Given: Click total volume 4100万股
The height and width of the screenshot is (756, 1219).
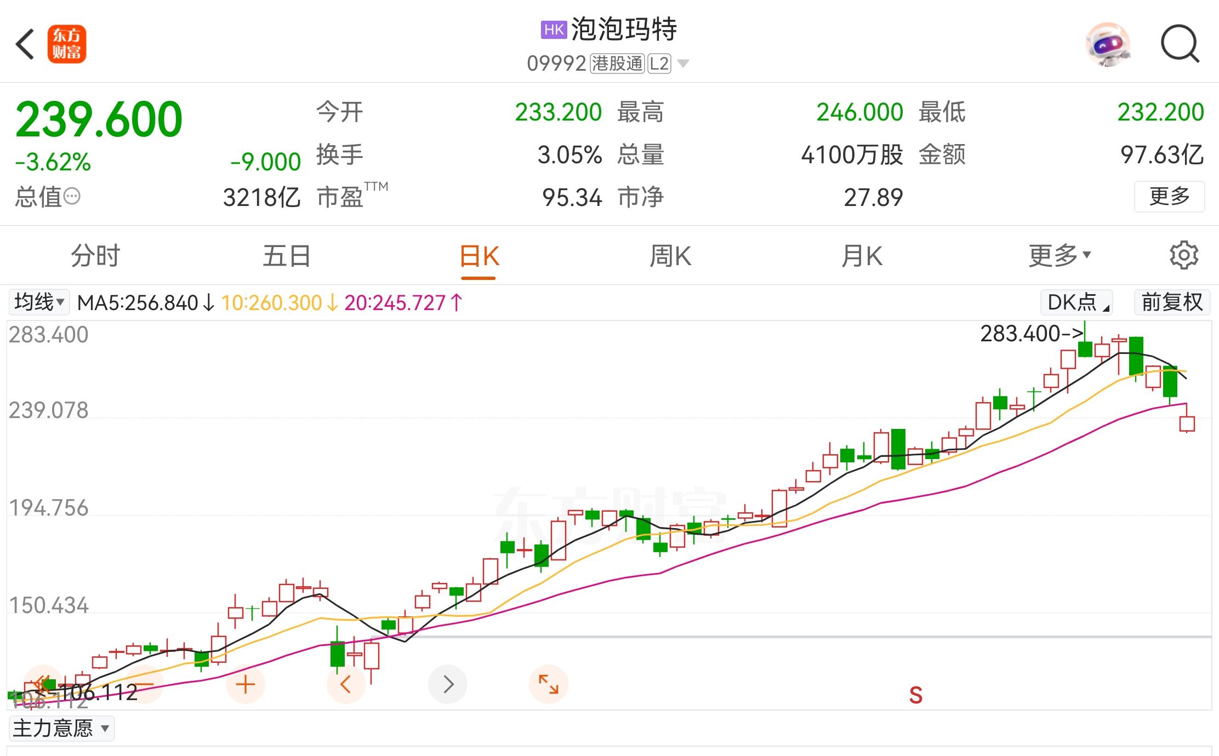Looking at the screenshot, I should click(x=852, y=155).
